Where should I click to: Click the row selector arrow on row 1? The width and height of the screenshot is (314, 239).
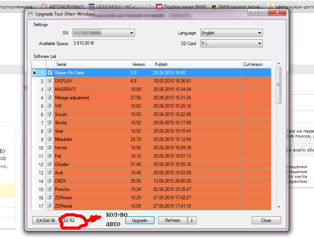click(x=34, y=73)
